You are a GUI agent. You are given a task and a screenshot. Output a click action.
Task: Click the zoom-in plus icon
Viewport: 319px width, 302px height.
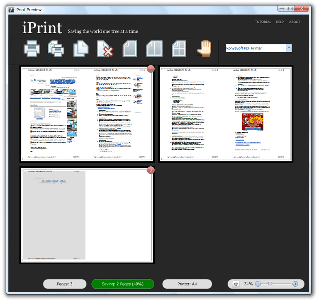click(295, 284)
